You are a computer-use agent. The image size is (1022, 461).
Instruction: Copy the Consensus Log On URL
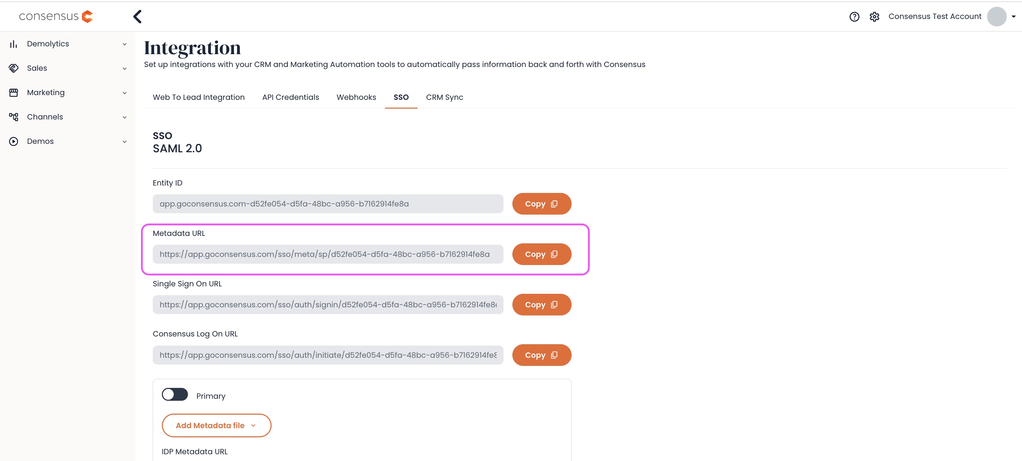[541, 355]
